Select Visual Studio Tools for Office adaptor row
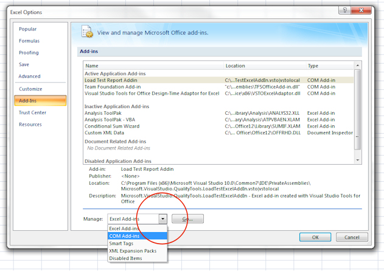 click(218, 94)
